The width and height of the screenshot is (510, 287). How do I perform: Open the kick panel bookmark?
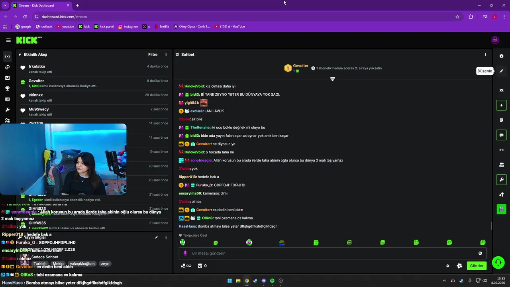104,27
